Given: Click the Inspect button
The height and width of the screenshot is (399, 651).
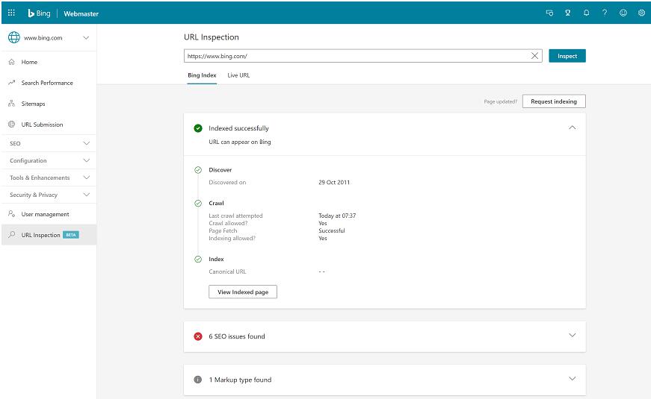Looking at the screenshot, I should tap(567, 56).
